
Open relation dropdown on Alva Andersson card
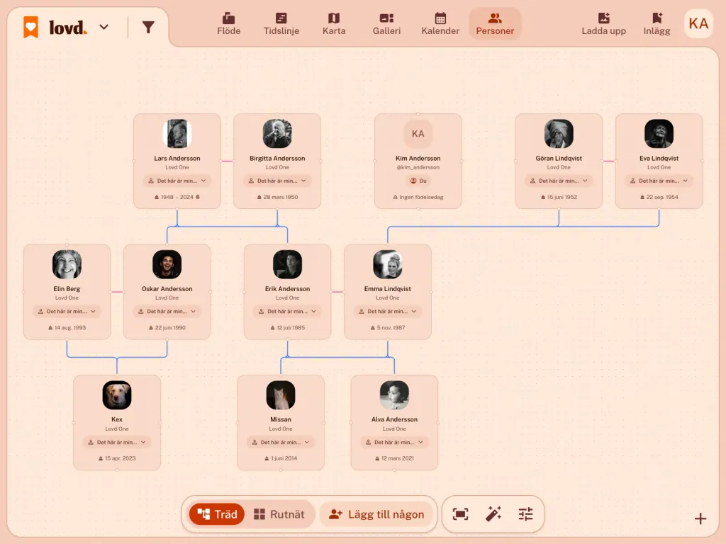pos(394,442)
